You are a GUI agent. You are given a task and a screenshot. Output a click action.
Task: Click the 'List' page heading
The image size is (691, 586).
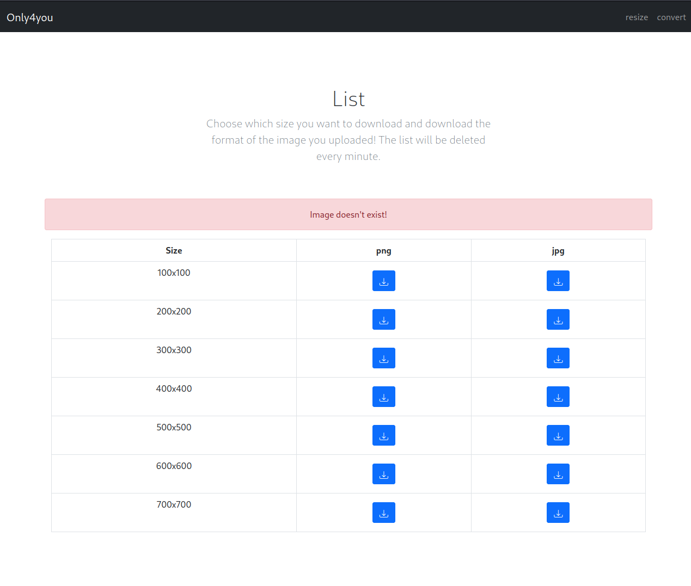point(348,99)
